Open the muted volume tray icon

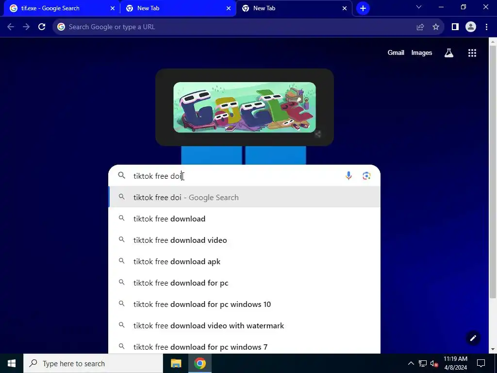(434, 363)
